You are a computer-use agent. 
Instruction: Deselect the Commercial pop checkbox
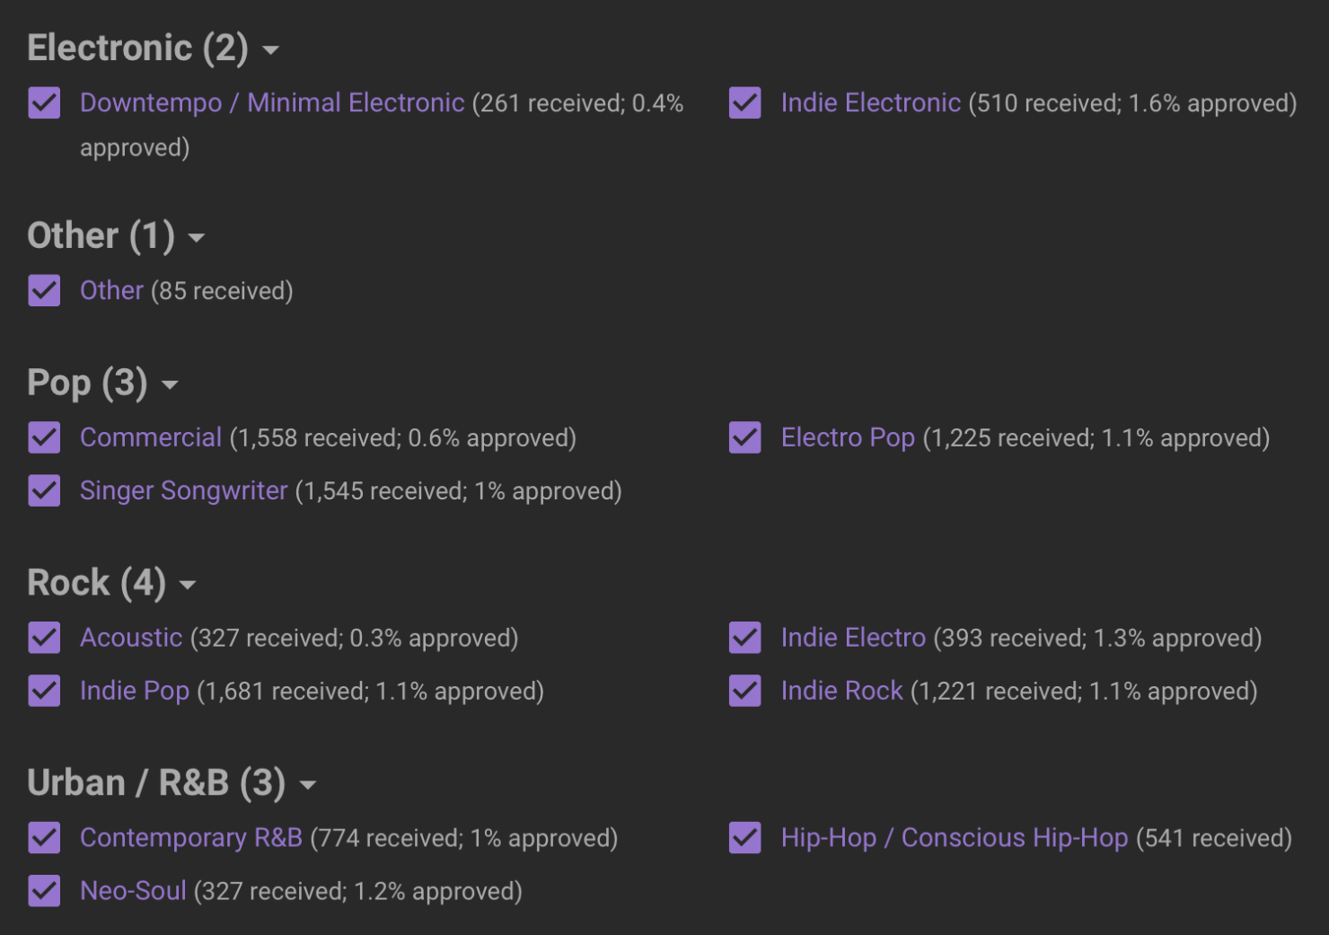(44, 438)
